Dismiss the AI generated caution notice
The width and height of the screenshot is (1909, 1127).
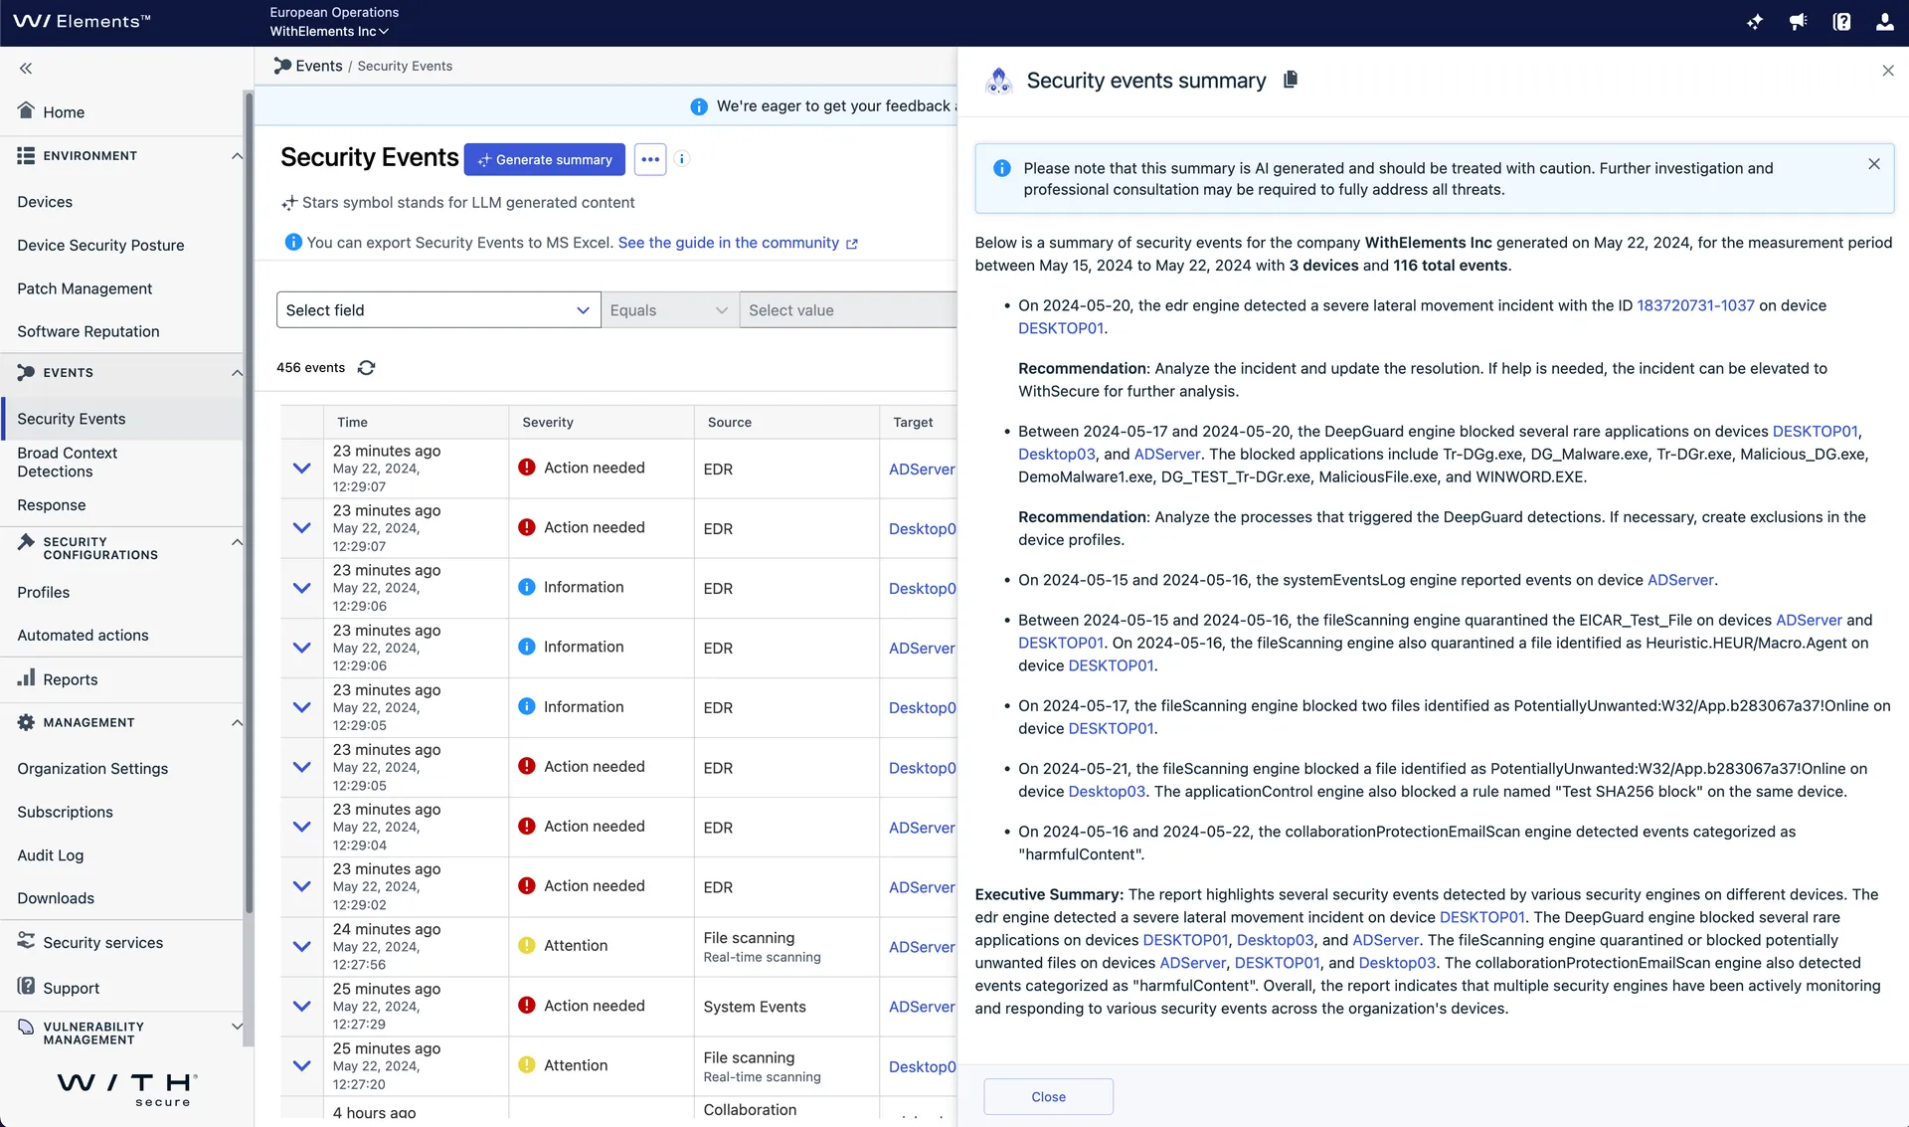pyautogui.click(x=1873, y=164)
